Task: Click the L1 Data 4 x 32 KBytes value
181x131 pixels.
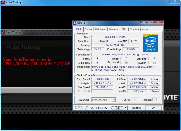Action: click(x=138, y=79)
